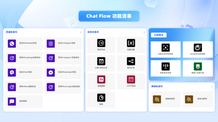The image size is (218, 122).
Task: Select the 日期/时间分支 calendar icon
Action: pyautogui.click(x=101, y=61)
